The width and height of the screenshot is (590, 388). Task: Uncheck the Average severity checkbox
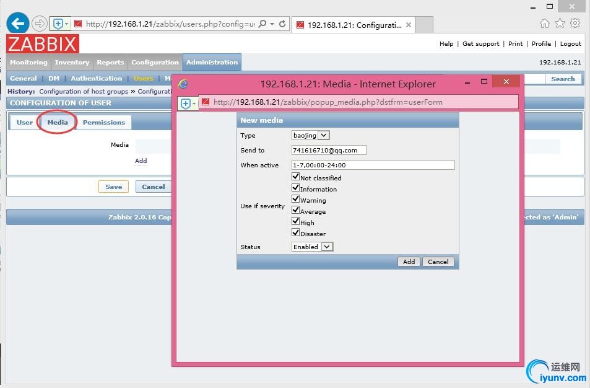[296, 209]
